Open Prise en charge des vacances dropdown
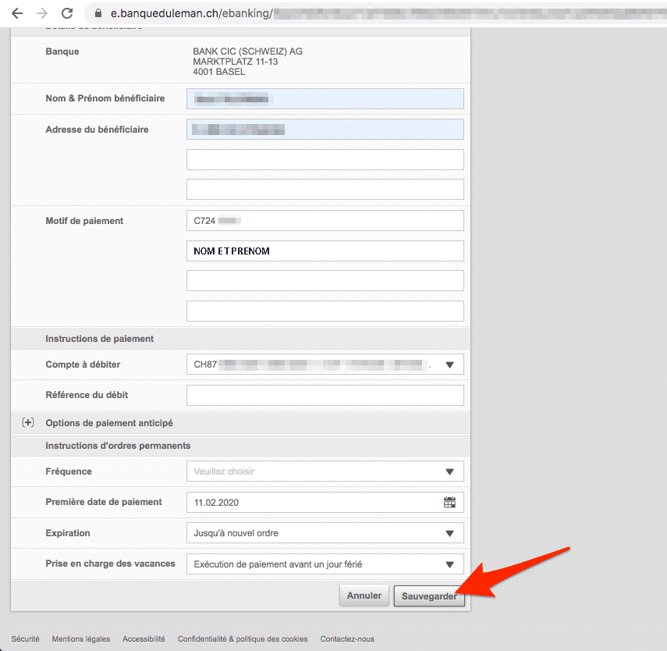 tap(325, 564)
